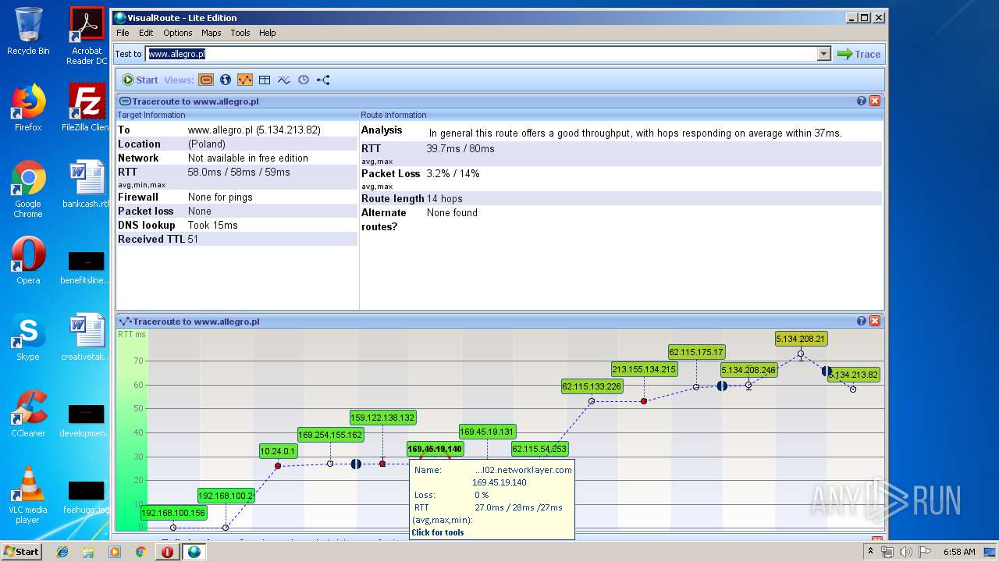
Task: Open Opera desktop icon
Action: tap(28, 261)
